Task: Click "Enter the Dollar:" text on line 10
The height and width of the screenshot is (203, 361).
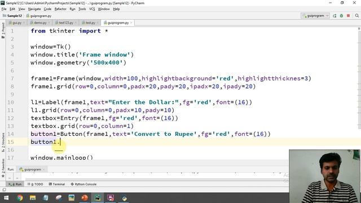Action: pyautogui.click(x=143, y=102)
